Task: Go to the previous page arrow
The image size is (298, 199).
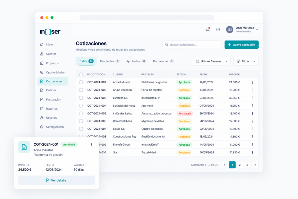Action: [x=225, y=165]
